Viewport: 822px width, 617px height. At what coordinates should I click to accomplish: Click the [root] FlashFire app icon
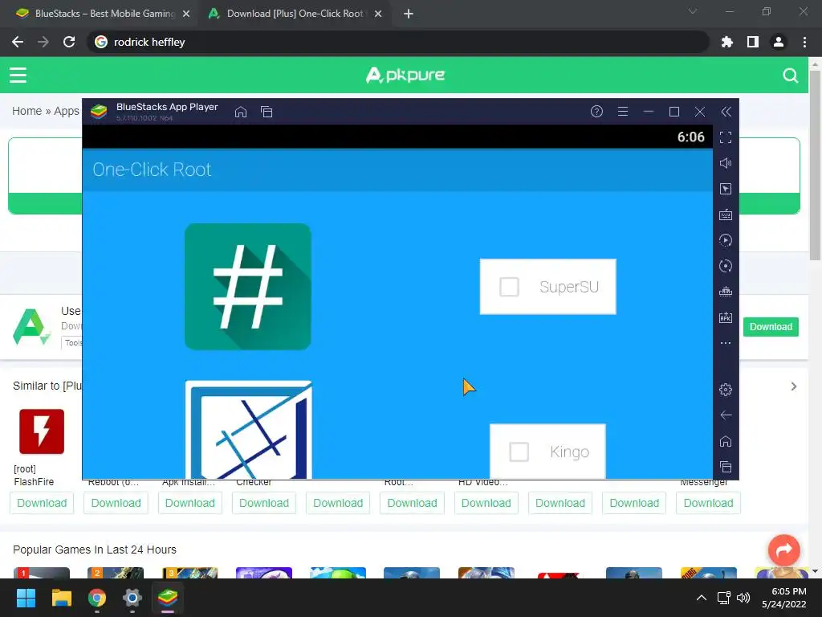click(42, 431)
